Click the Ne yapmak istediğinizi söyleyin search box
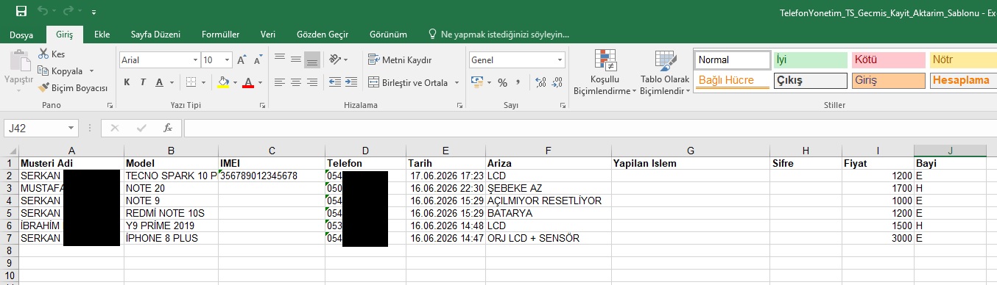997x285 pixels. [x=498, y=35]
